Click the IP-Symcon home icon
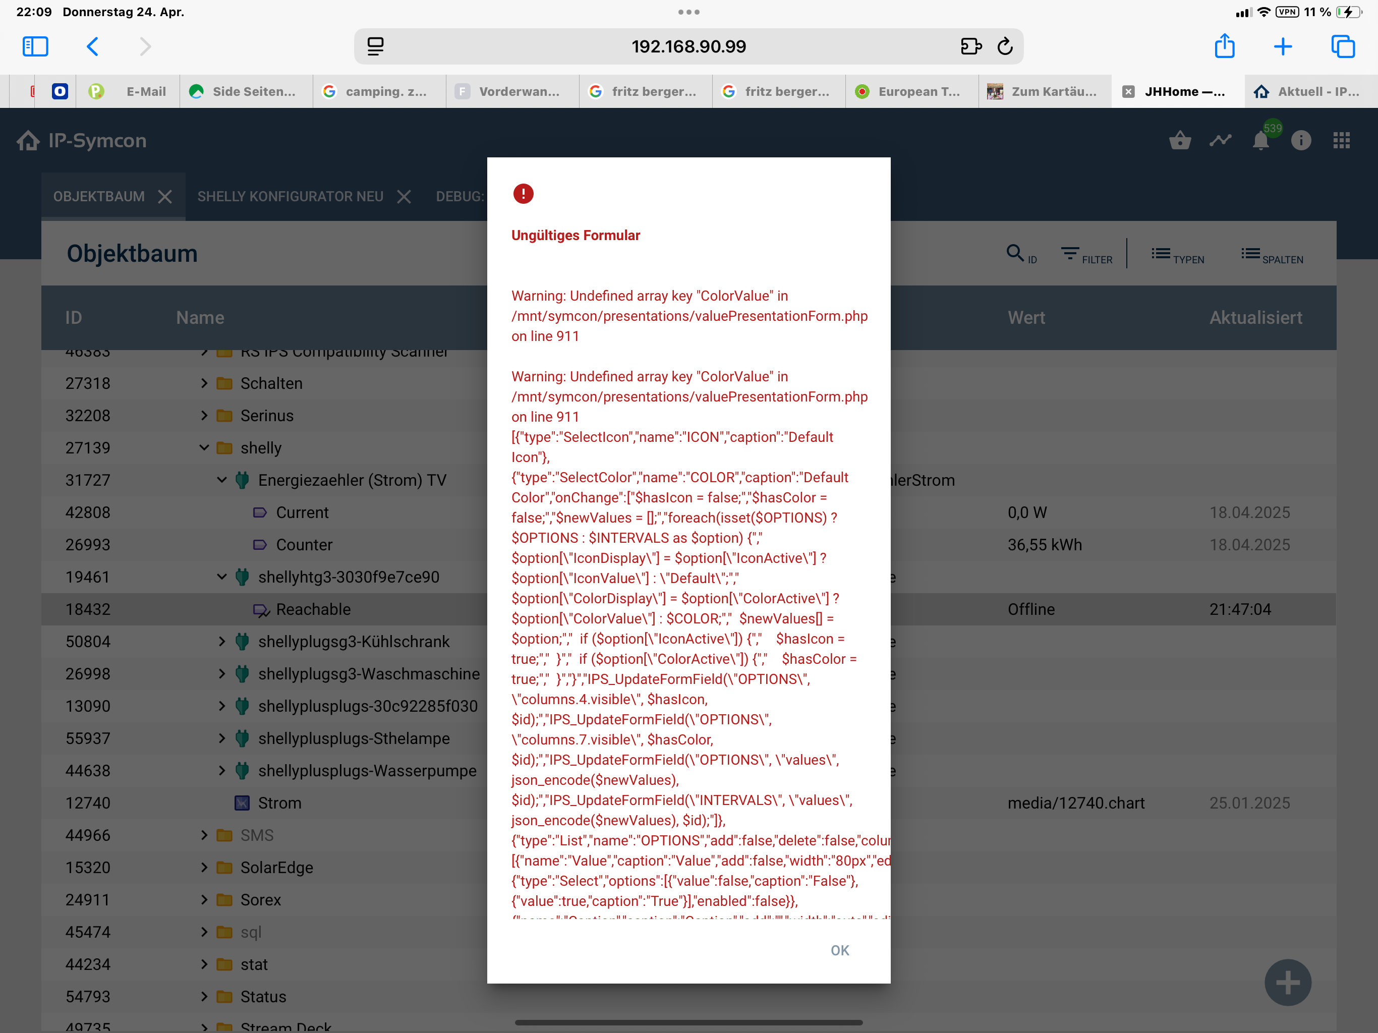This screenshot has width=1378, height=1033. [27, 141]
